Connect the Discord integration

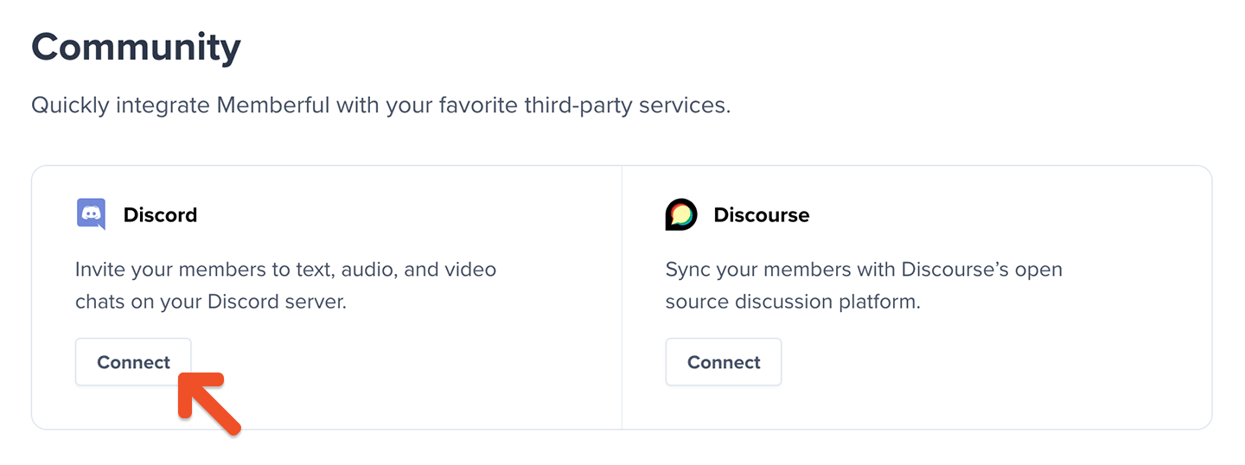tap(133, 362)
